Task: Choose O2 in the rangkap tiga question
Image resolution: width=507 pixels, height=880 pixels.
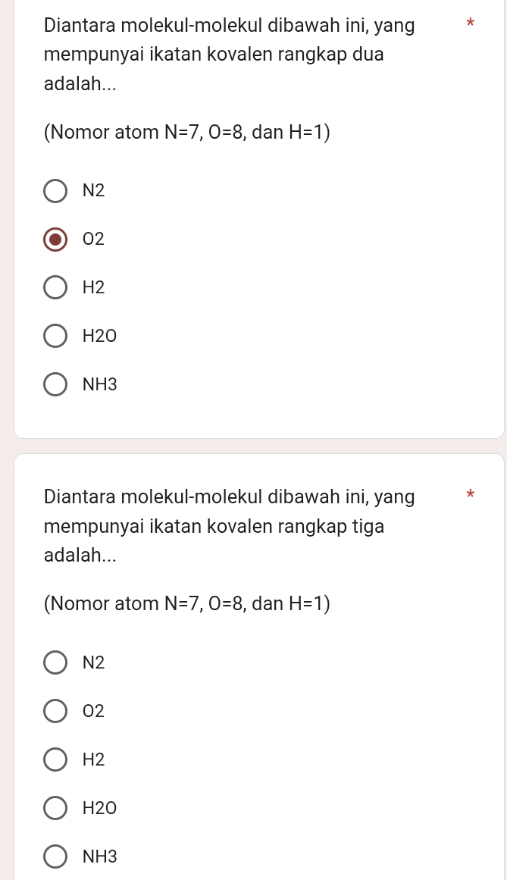Action: coord(55,711)
